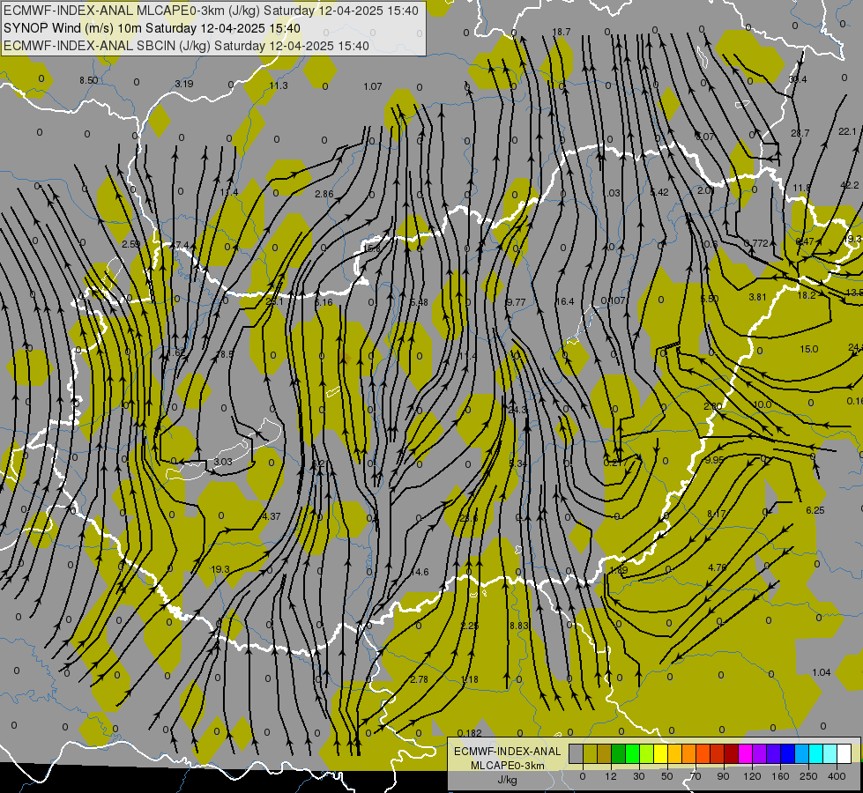
Task: Click the '5.42' value on the map
Action: click(x=659, y=192)
